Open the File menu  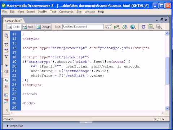point(4,12)
